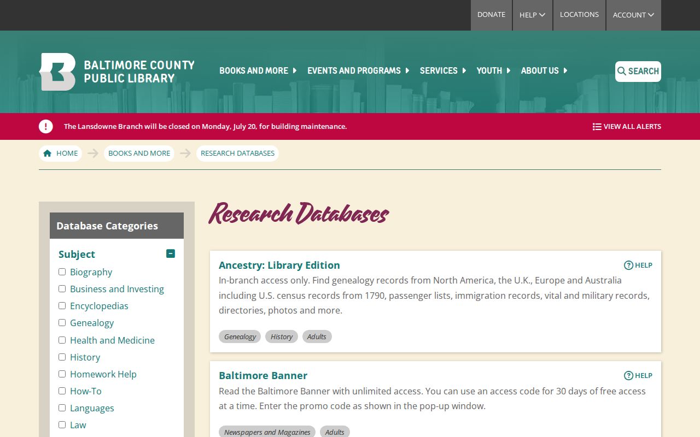
Task: View all alerts
Action: coord(627,126)
